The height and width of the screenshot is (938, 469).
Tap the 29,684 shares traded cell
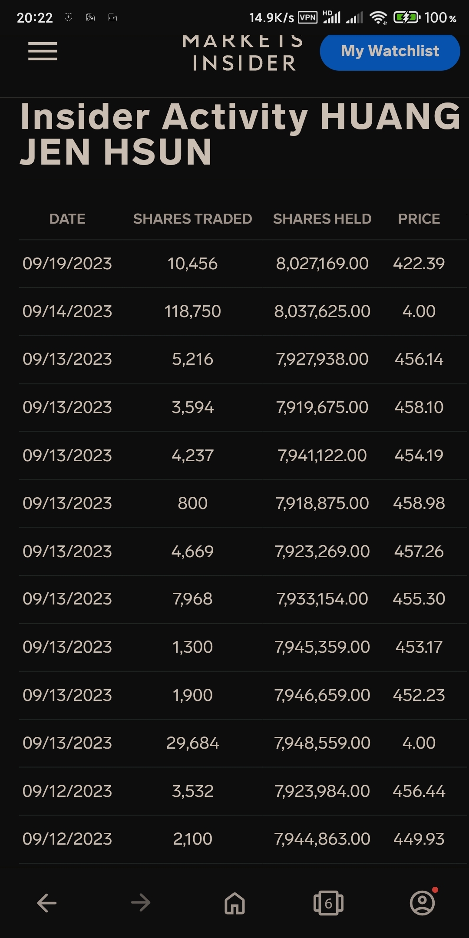coord(192,743)
